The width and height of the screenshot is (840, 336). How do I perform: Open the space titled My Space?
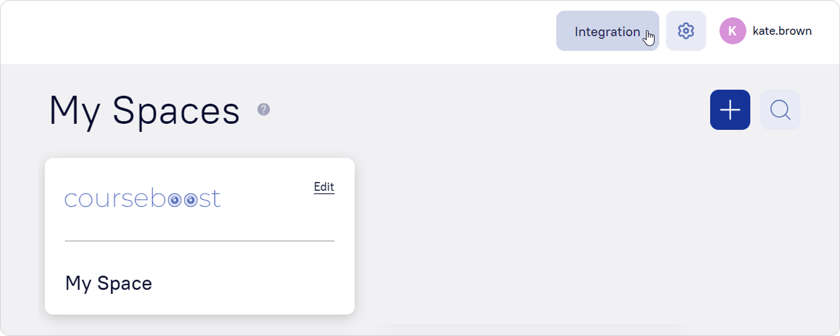[x=108, y=283]
